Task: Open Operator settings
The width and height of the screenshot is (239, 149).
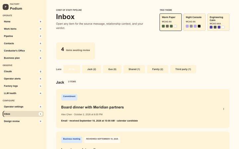Action: coord(23,107)
